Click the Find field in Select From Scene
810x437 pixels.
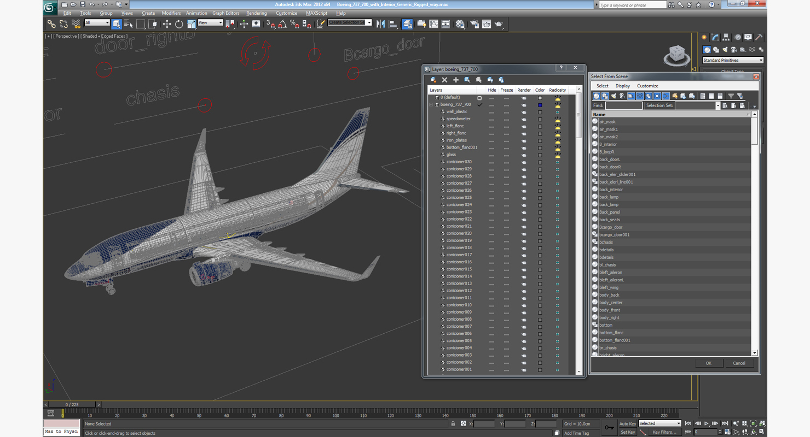click(x=623, y=105)
